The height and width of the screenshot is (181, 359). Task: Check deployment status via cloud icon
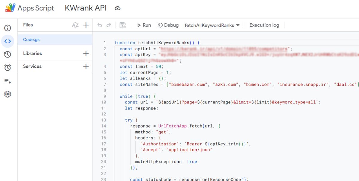118,8
